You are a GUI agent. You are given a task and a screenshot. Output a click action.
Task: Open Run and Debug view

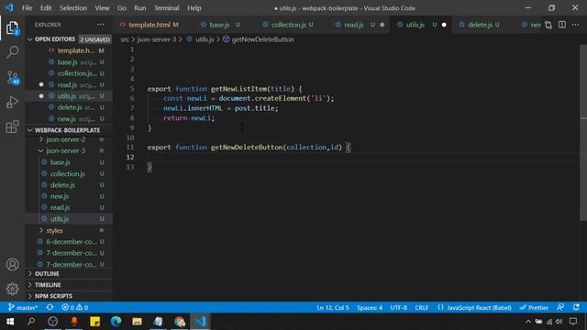12,102
